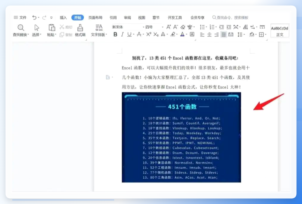This screenshot has height=204, width=302.
Task: Open the 页面布局 tab
Action: point(95,18)
